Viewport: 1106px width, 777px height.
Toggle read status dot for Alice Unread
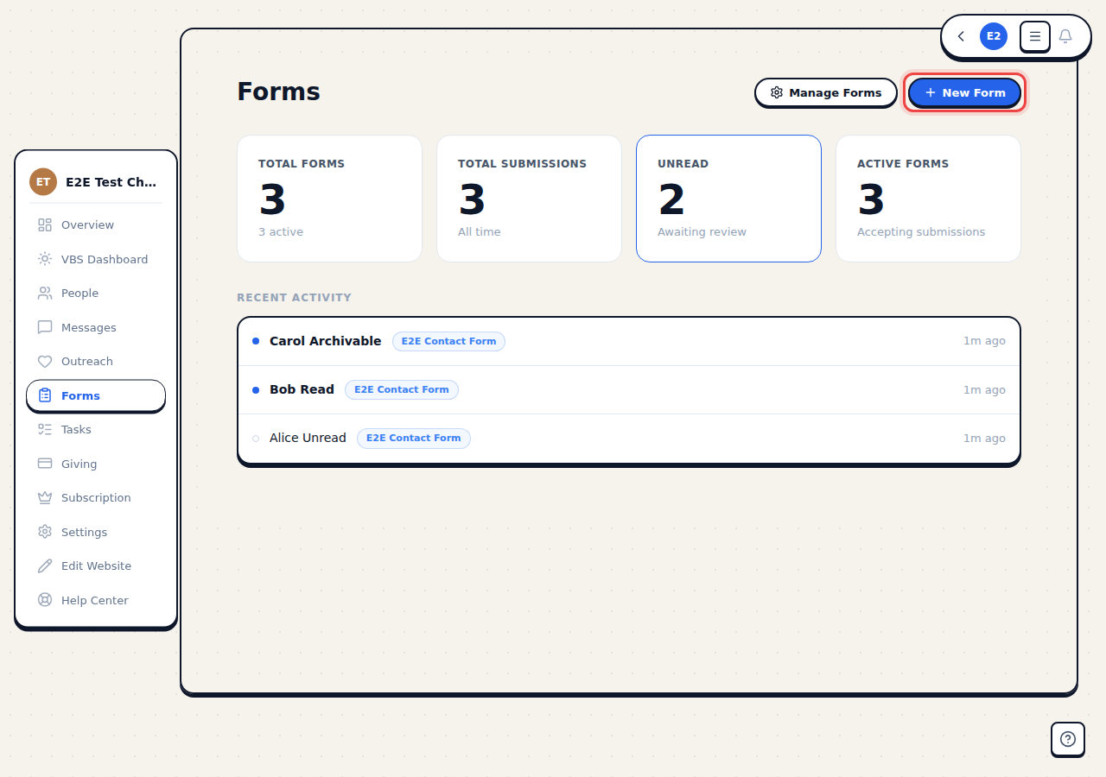point(255,438)
